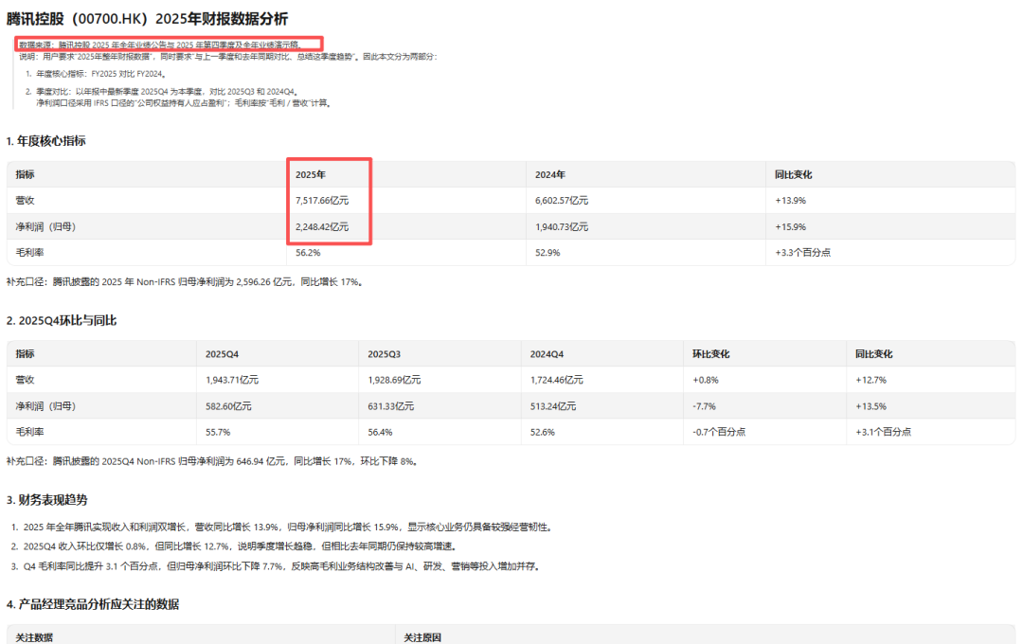Screen dimensions: 1023x644
Task: Click the +3.3个百分点 cell
Action: (x=802, y=253)
